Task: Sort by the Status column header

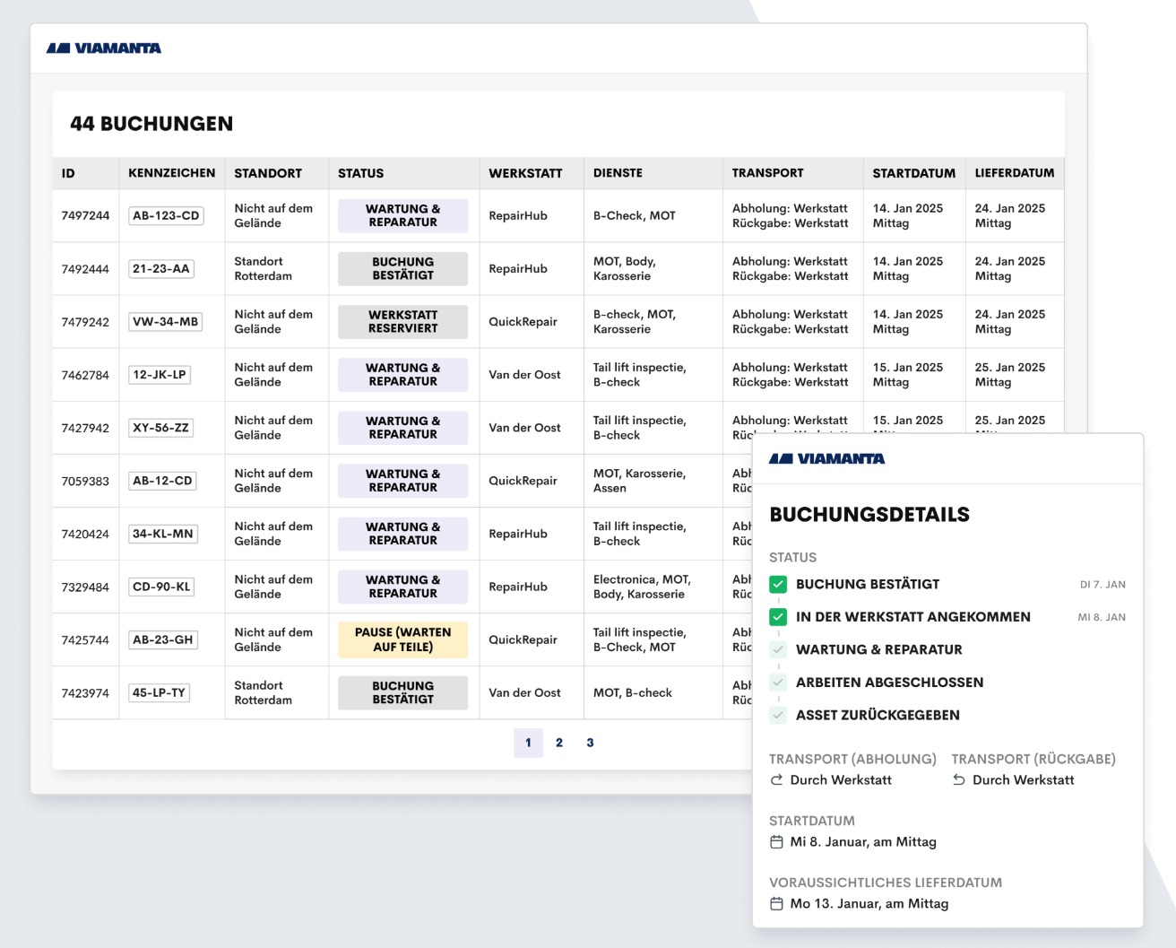Action: [x=360, y=173]
